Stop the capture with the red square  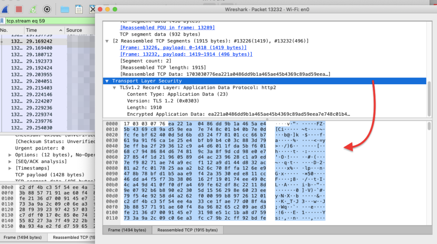point(19,9)
